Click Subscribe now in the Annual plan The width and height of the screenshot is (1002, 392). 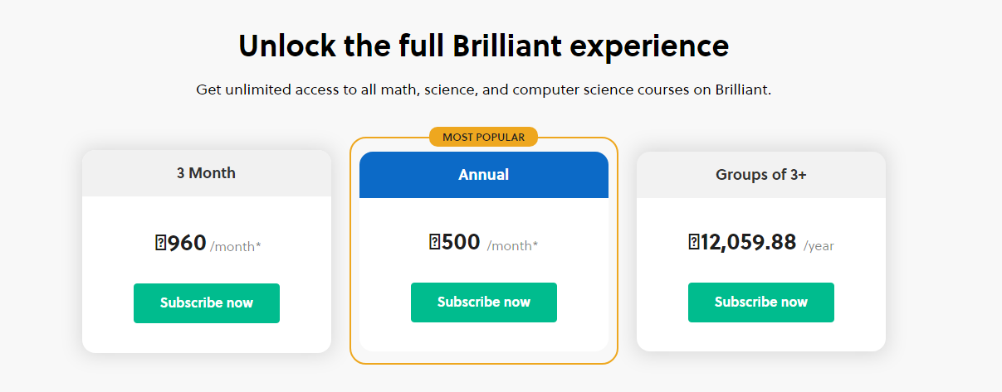click(x=484, y=302)
